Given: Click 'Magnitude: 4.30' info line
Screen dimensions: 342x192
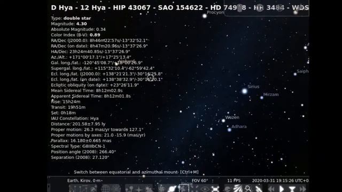Looking at the screenshot, I should point(69,23).
